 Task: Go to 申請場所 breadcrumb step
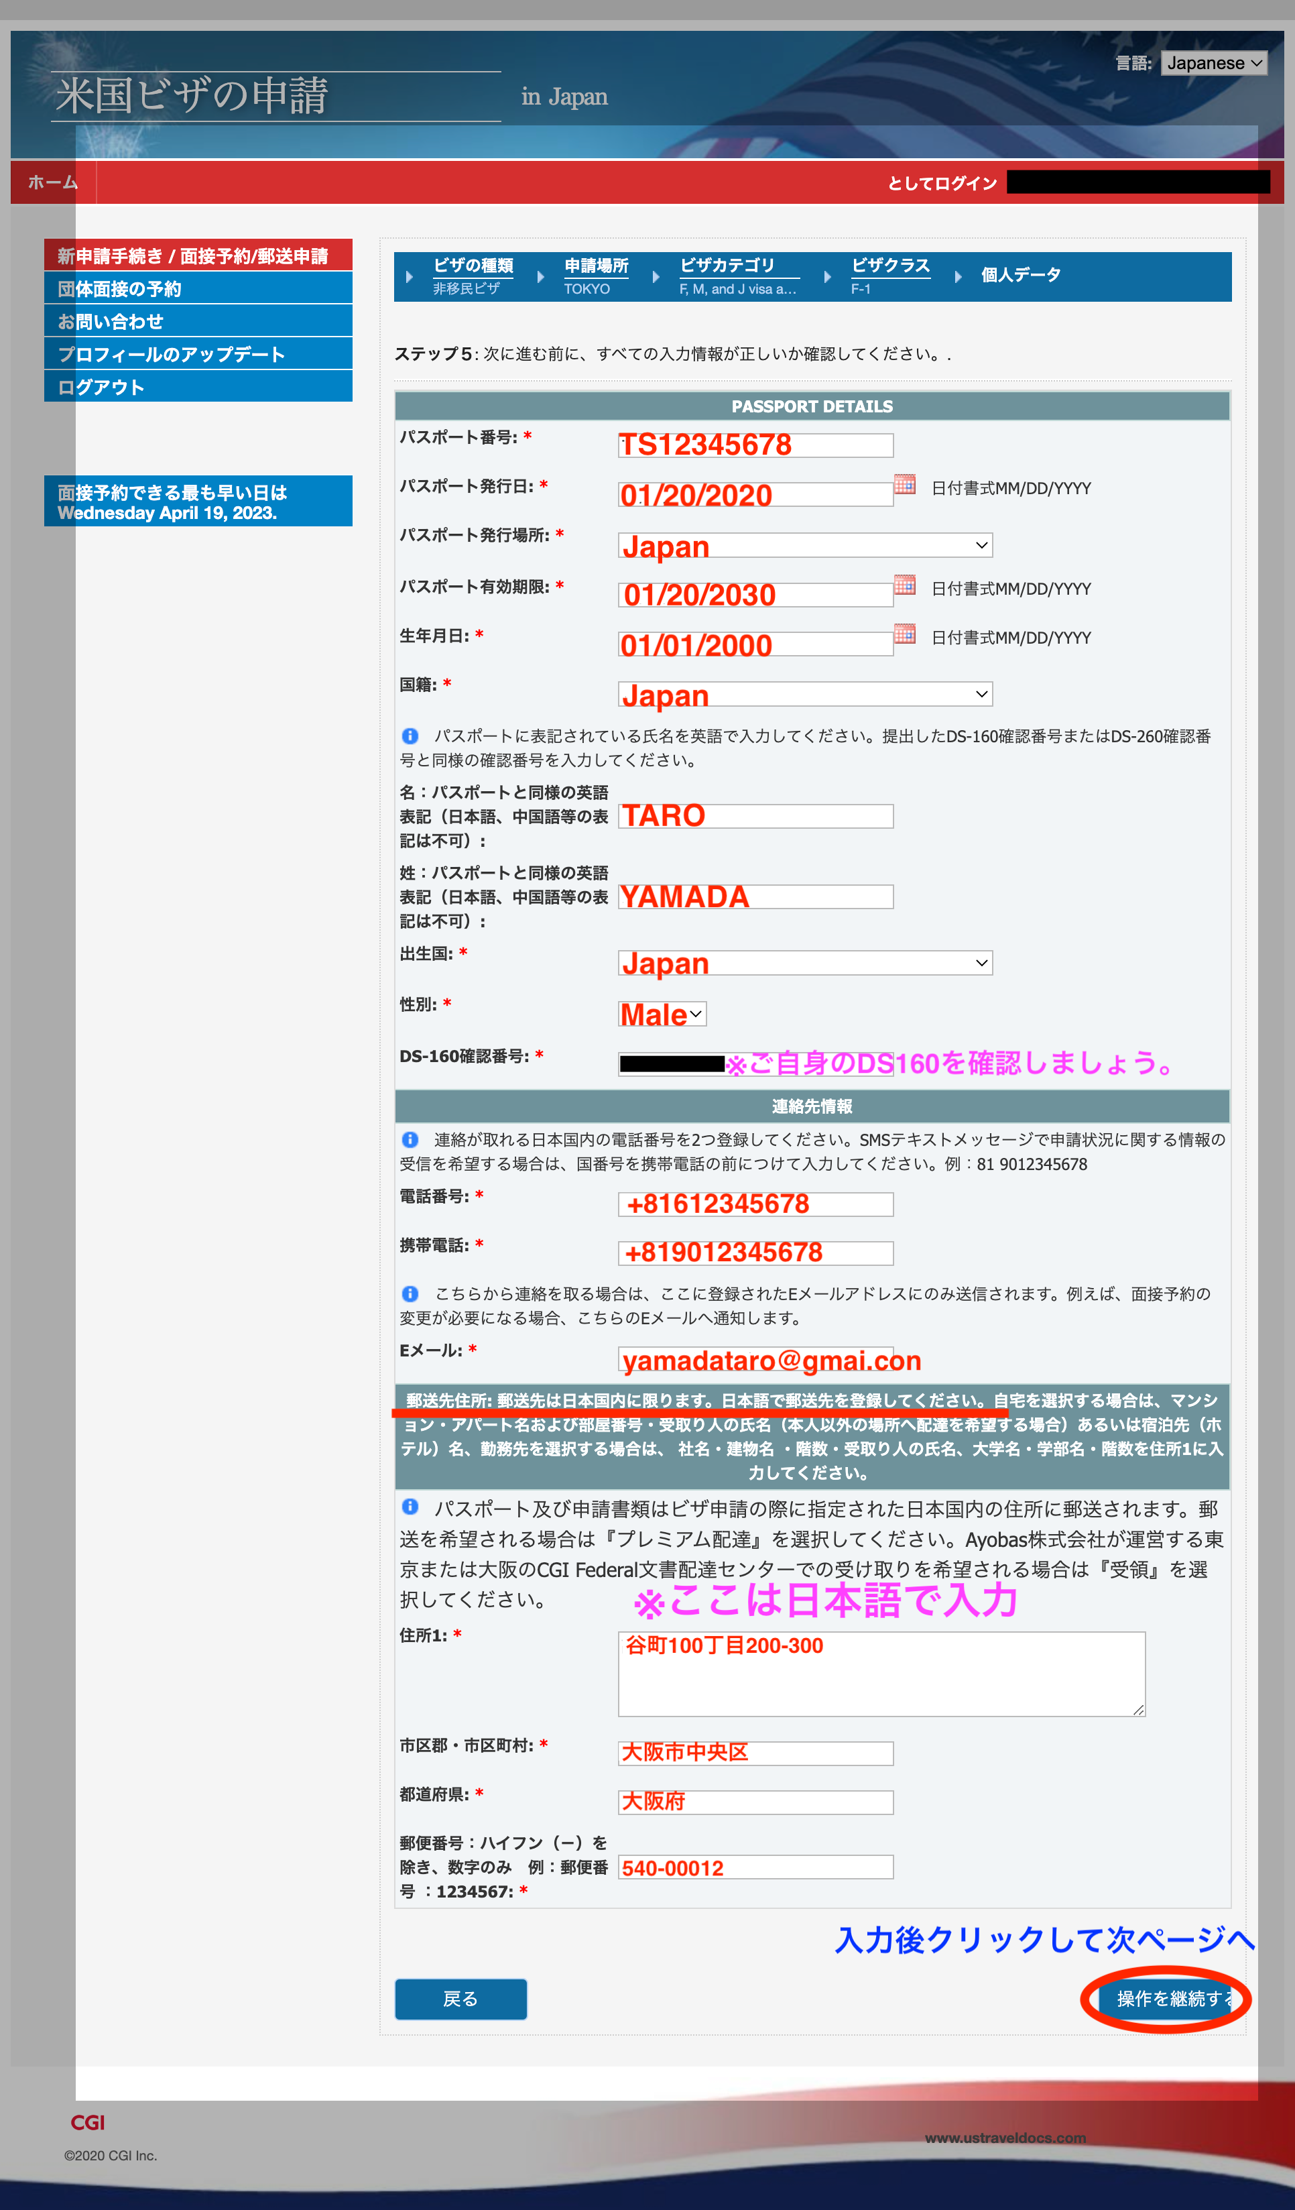[596, 266]
